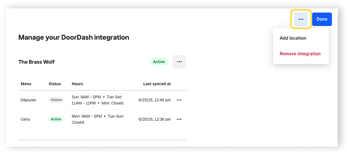Image resolution: width=349 pixels, height=155 pixels.
Task: Open more options for Déjeuner menu row
Action: (x=179, y=100)
